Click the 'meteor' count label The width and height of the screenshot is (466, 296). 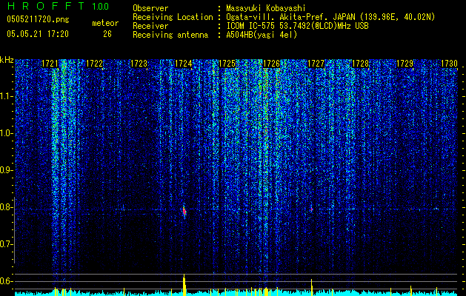click(105, 23)
